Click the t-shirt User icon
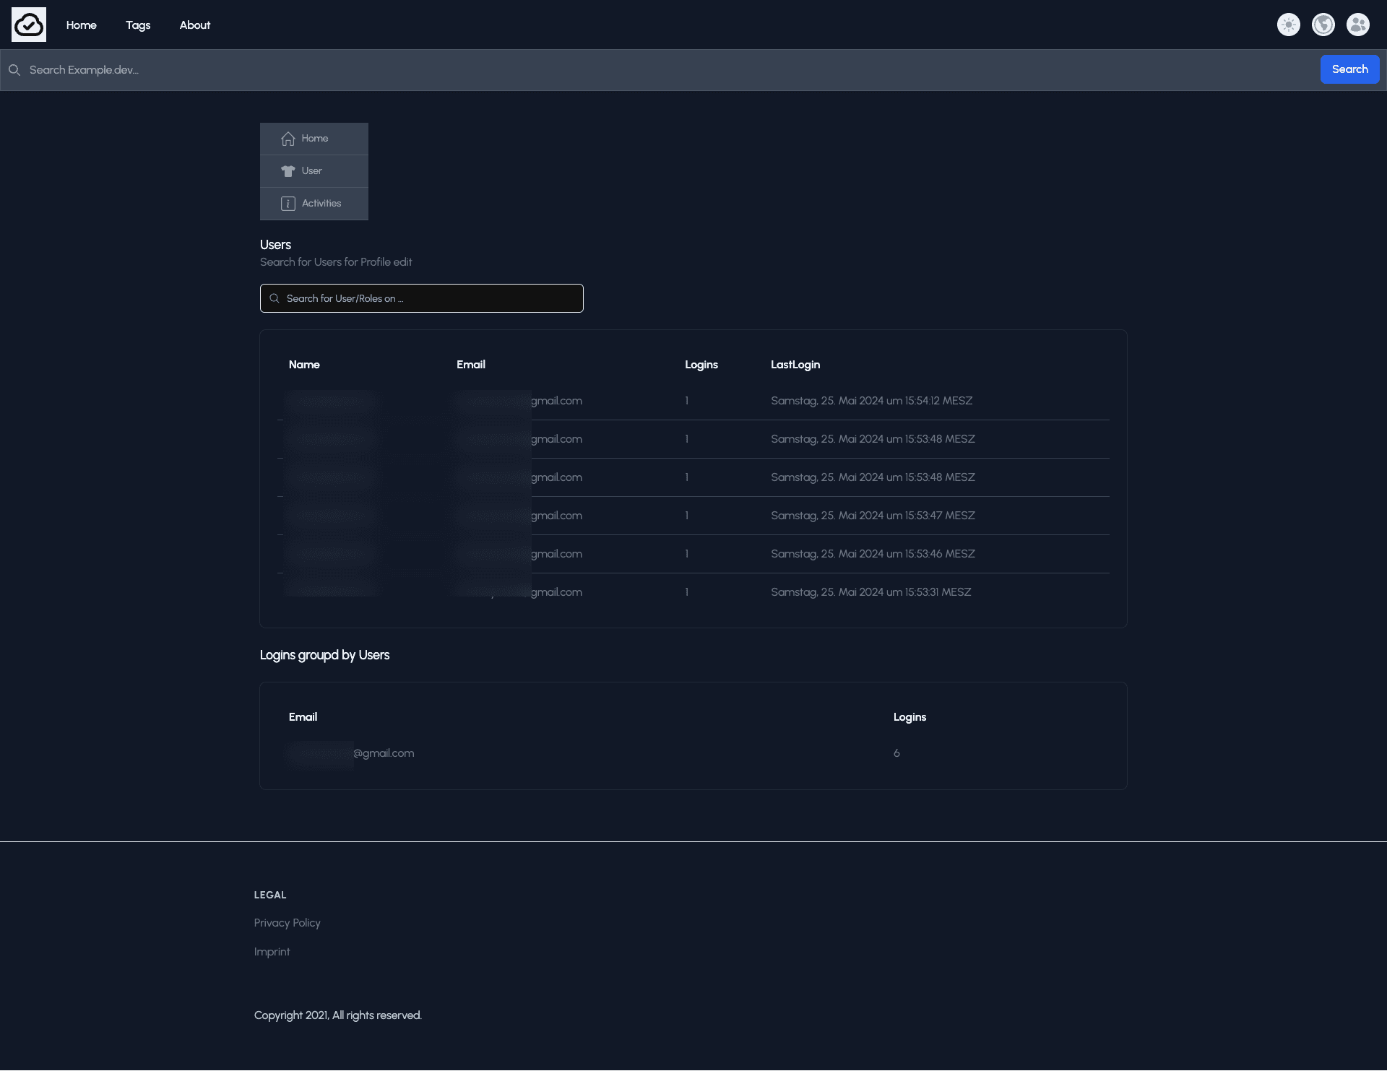 click(288, 171)
